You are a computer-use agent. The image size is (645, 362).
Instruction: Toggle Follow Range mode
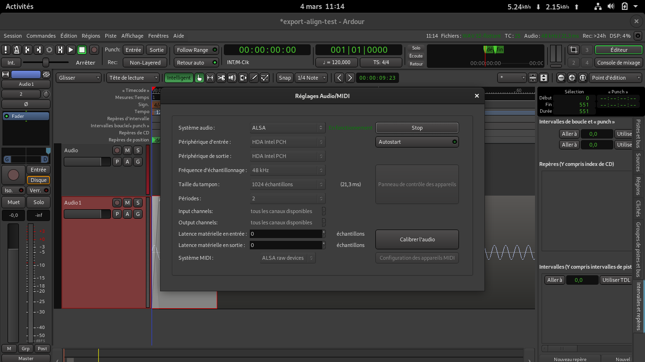coord(196,49)
